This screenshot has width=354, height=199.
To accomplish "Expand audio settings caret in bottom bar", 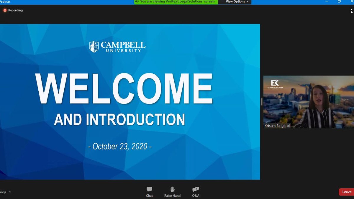I will [x=10, y=192].
